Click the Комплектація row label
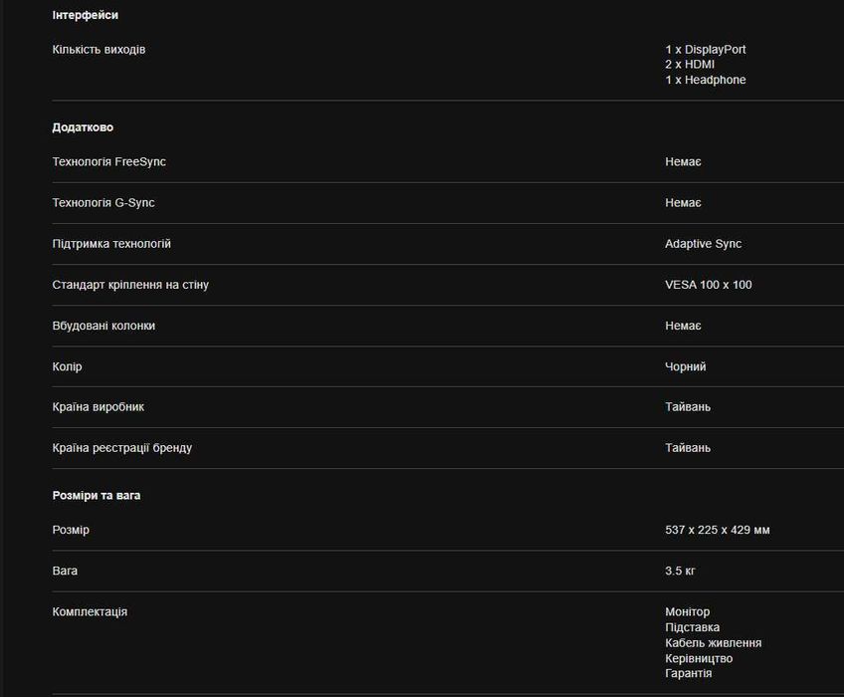The width and height of the screenshot is (844, 697). coord(90,611)
